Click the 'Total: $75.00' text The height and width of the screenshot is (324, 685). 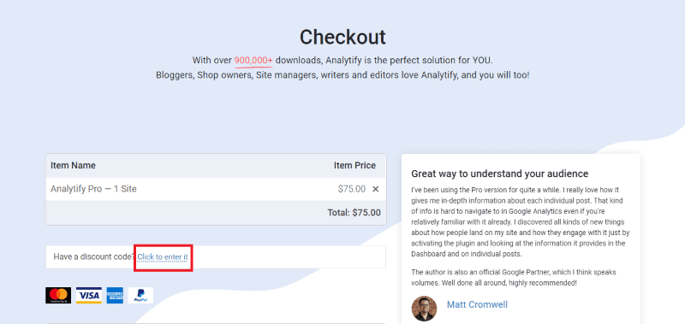(354, 213)
